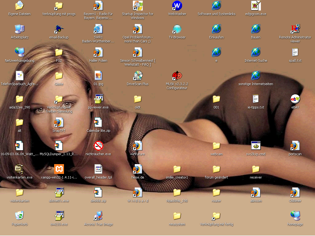The image size is (315, 236).
Task: Select the Eigene Dateien folder
Action: tap(20, 6)
